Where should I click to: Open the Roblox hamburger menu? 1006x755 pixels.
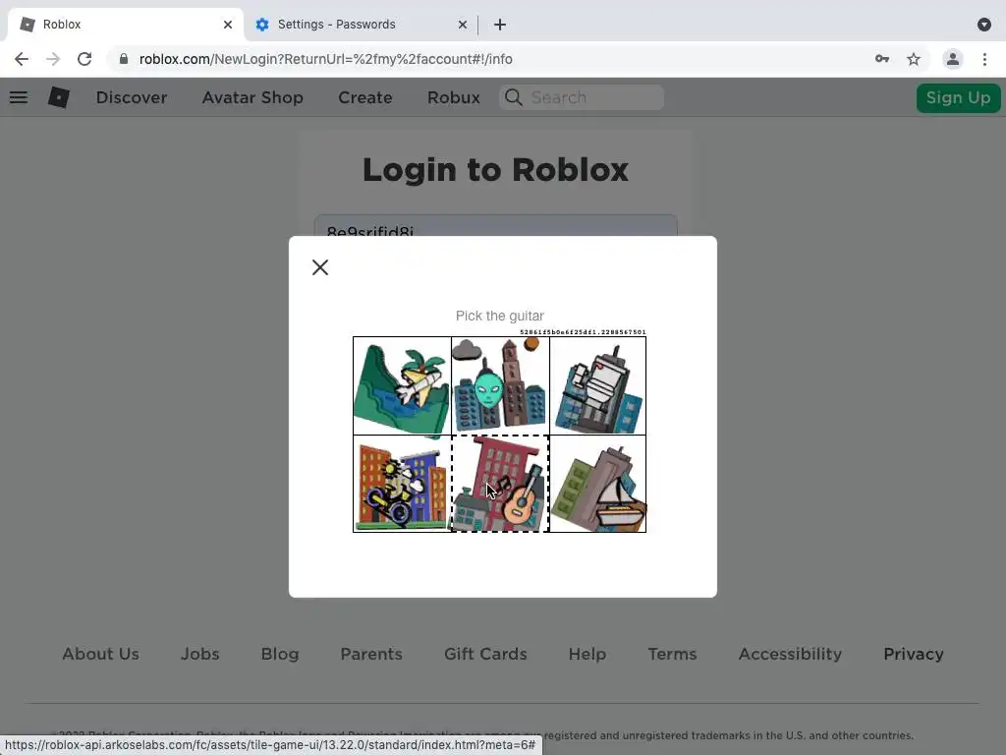(19, 97)
